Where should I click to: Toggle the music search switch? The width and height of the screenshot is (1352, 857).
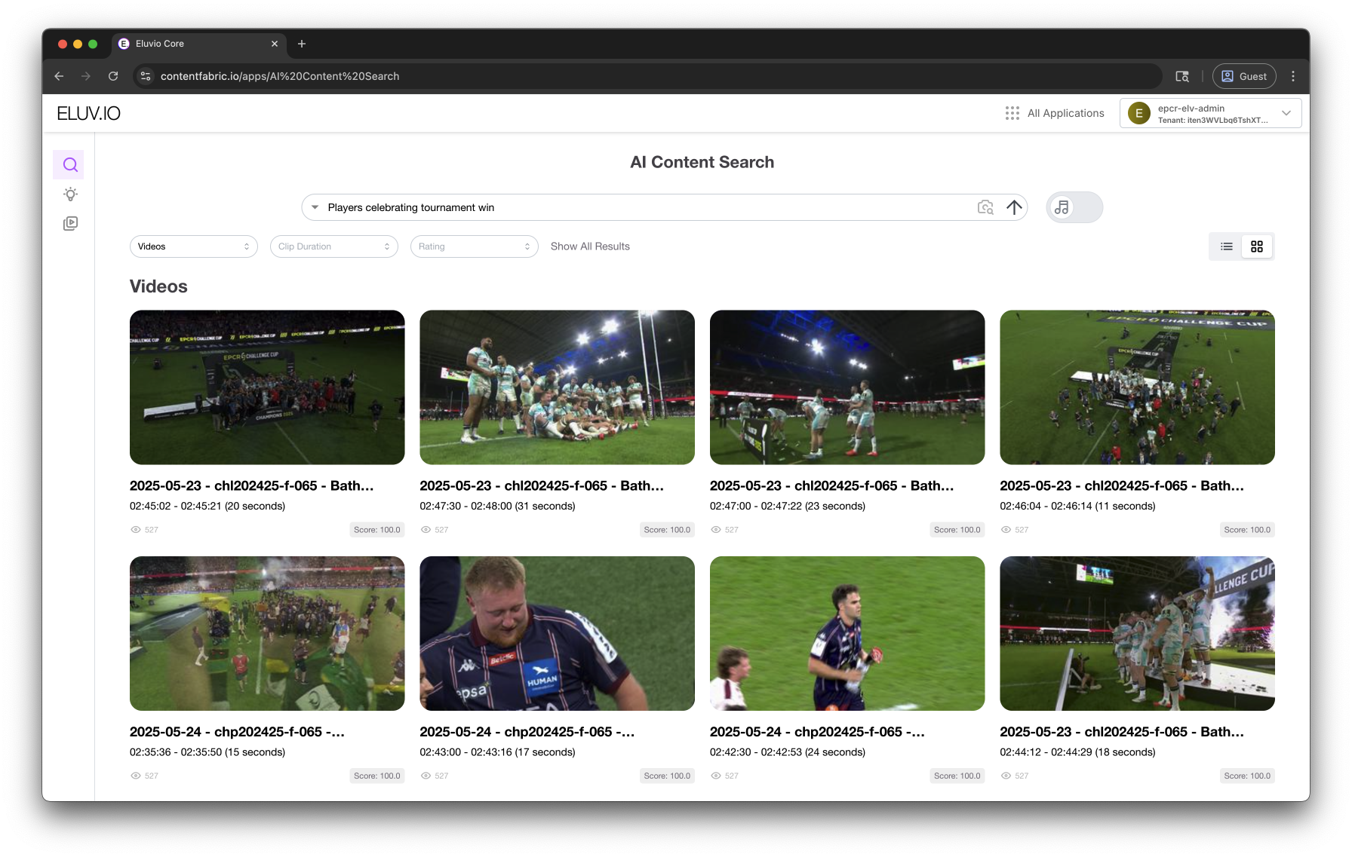click(1074, 207)
